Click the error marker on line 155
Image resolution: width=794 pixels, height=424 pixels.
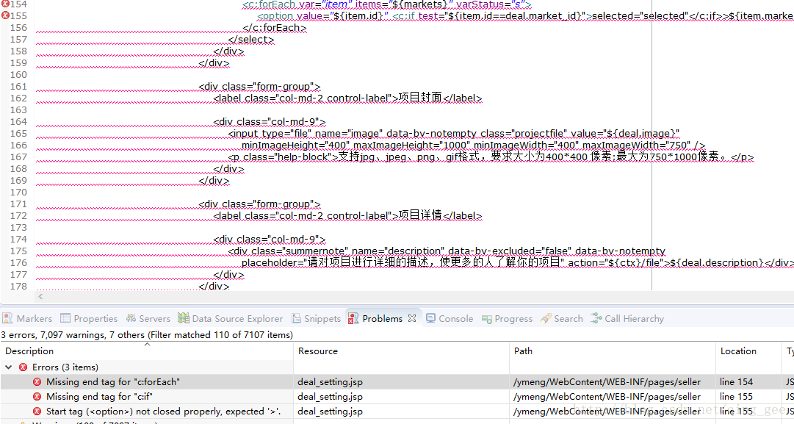[x=6, y=15]
